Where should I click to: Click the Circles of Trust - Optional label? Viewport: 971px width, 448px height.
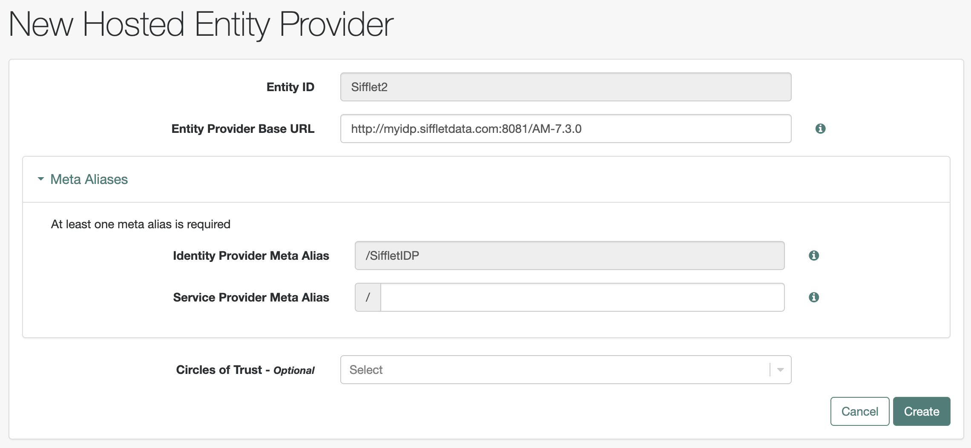245,370
